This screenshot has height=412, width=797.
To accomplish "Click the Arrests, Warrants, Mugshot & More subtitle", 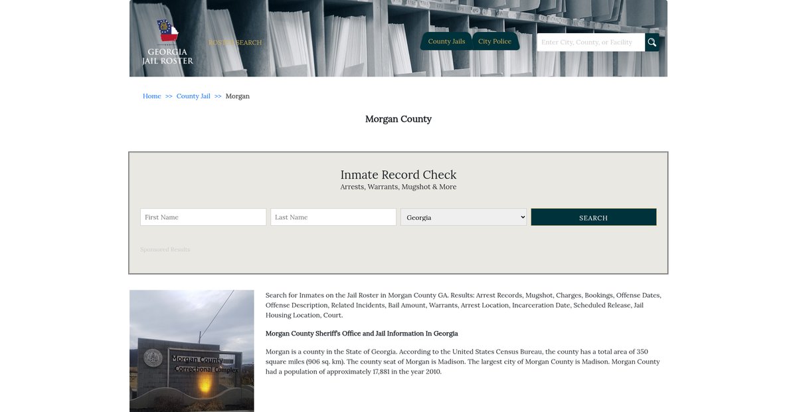I will [x=398, y=187].
